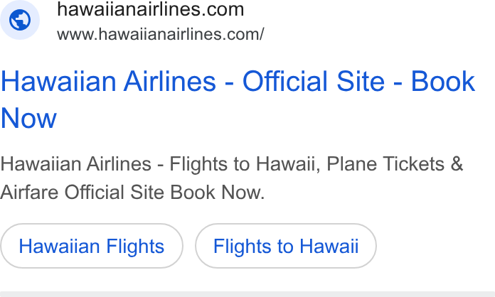The width and height of the screenshot is (495, 297).
Task: Click the result description snippet text
Action: [231, 178]
